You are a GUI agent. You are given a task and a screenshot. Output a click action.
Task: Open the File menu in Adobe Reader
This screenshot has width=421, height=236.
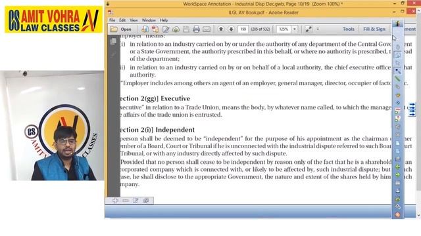pos(112,20)
